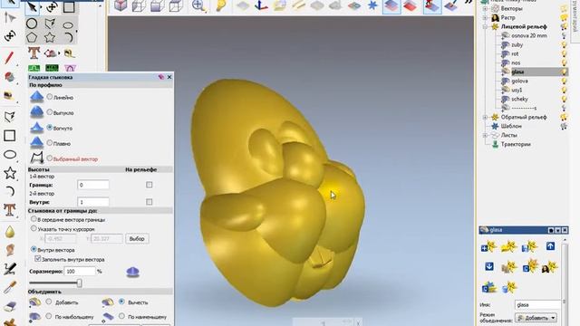The image size is (580, 326).
Task: Click the Внутри height input field
Action: click(x=93, y=202)
